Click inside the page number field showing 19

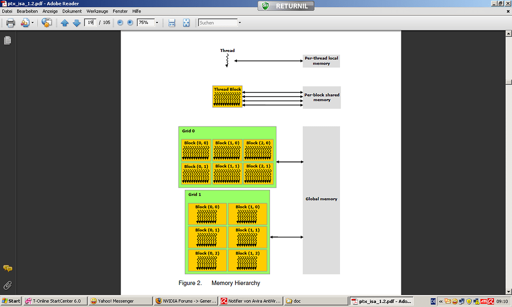point(89,22)
